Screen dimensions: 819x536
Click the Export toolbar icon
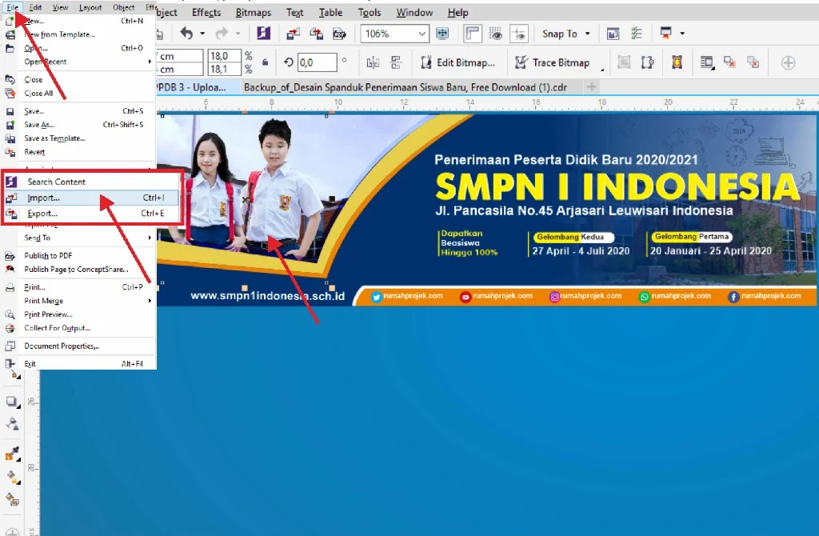pyautogui.click(x=316, y=34)
